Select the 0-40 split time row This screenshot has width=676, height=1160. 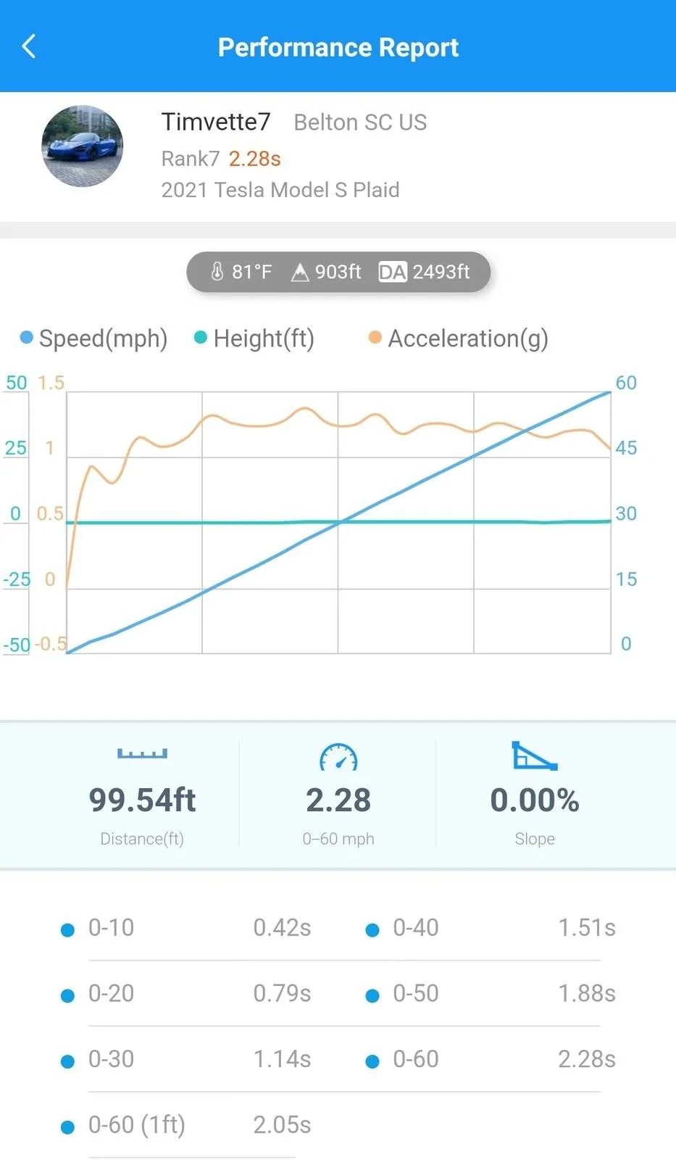coord(491,928)
